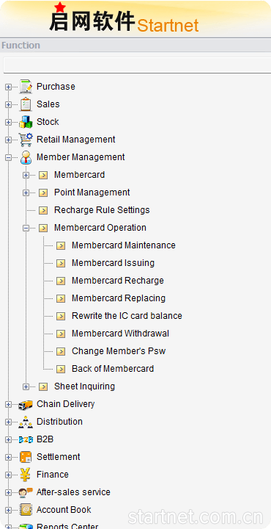Viewport: 271px width, 529px height.
Task: Click the Finance yen symbol icon
Action: [x=26, y=475]
